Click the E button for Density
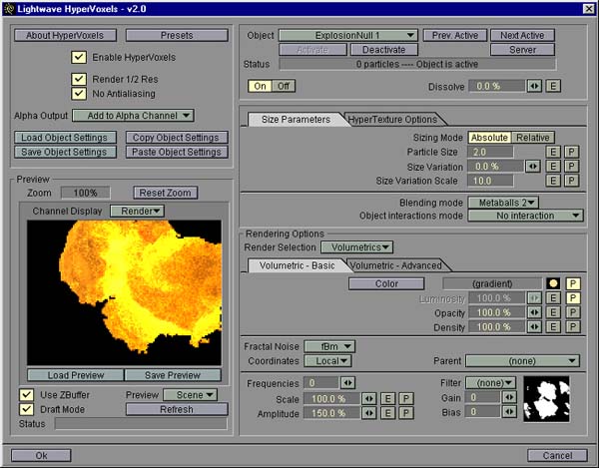Image resolution: width=599 pixels, height=468 pixels. click(x=553, y=327)
